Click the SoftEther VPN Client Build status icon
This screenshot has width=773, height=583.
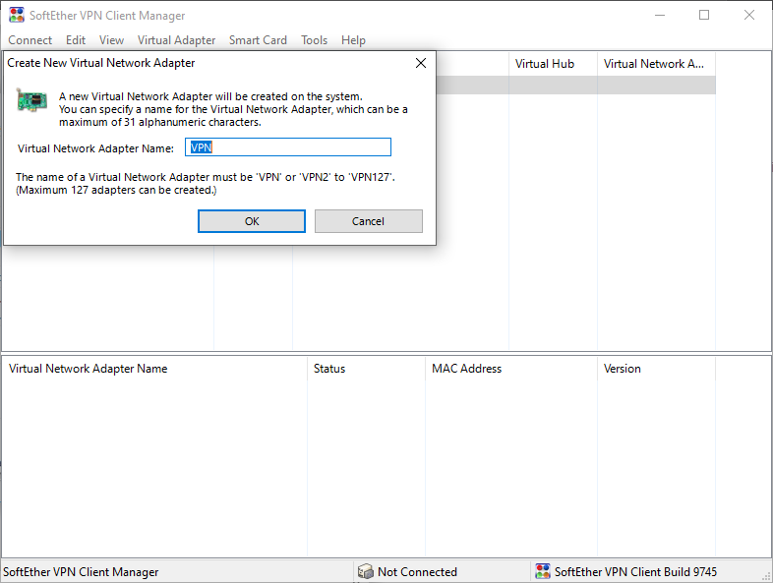543,571
